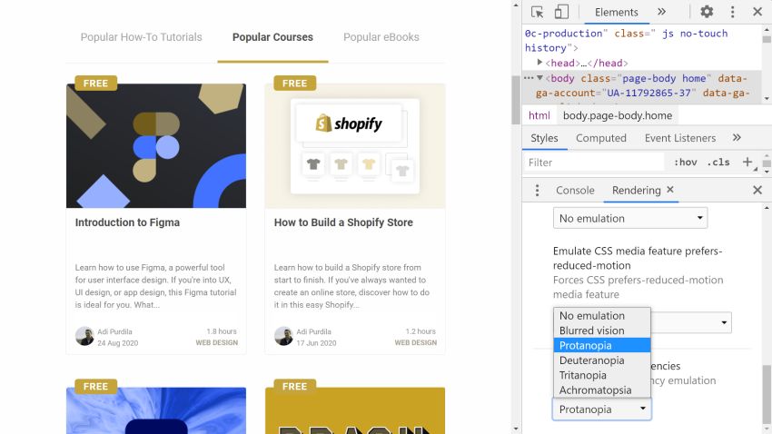Toggle the .cls class editor button
The image size is (772, 434).
718,163
